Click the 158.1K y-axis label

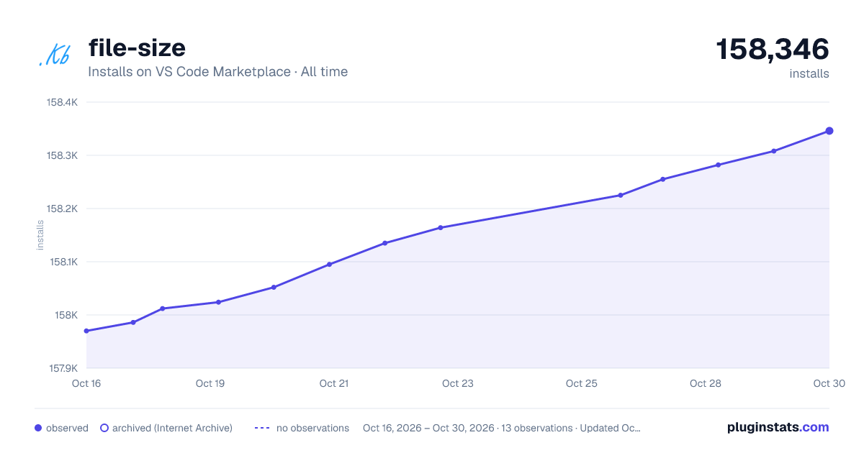[x=63, y=262]
